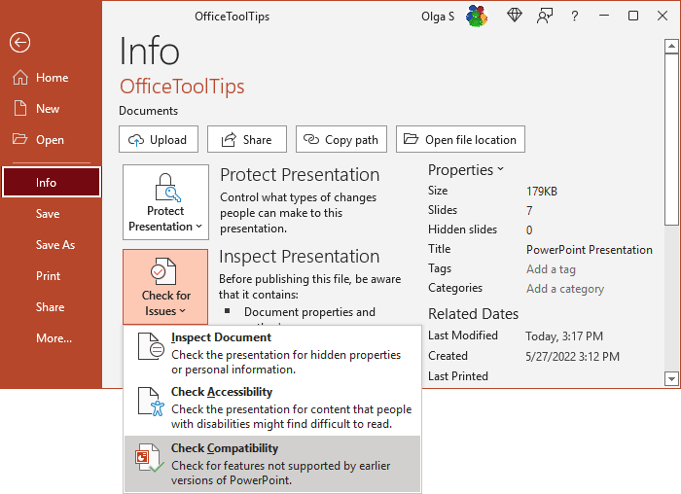
Task: Click the feedback person icon
Action: pos(545,17)
